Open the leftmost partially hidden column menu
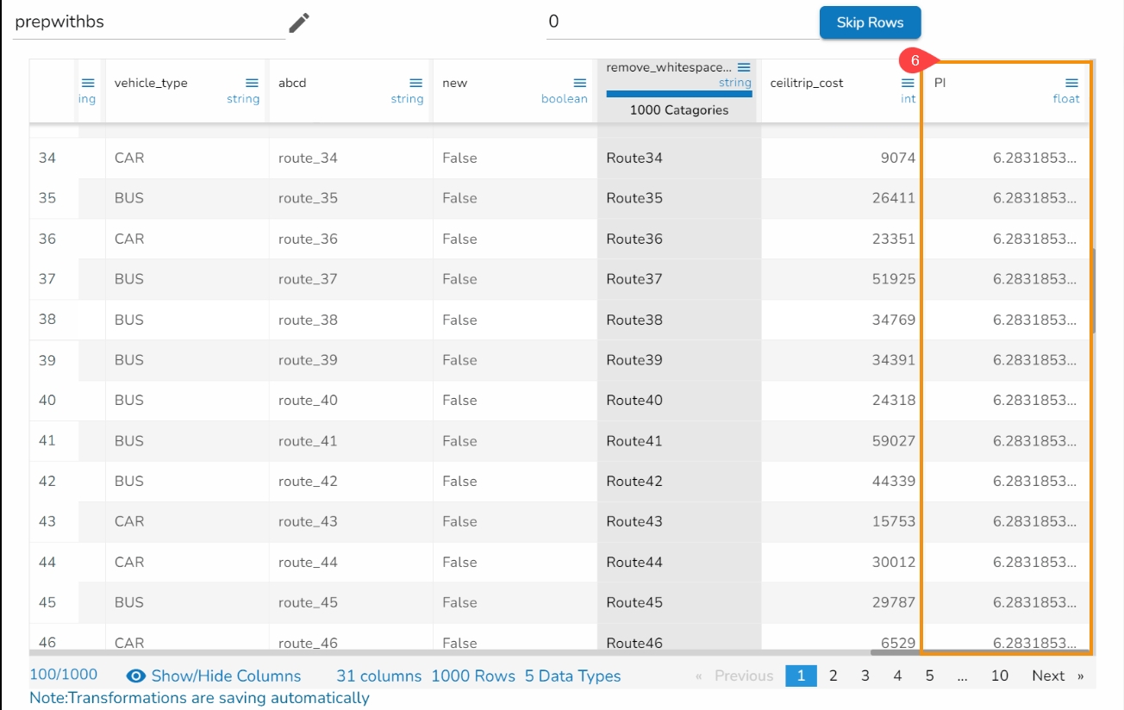This screenshot has height=710, width=1124. (88, 83)
